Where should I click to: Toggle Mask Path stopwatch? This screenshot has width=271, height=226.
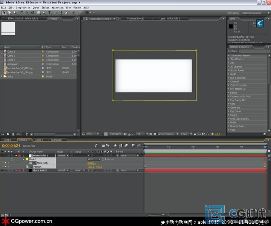point(30,163)
